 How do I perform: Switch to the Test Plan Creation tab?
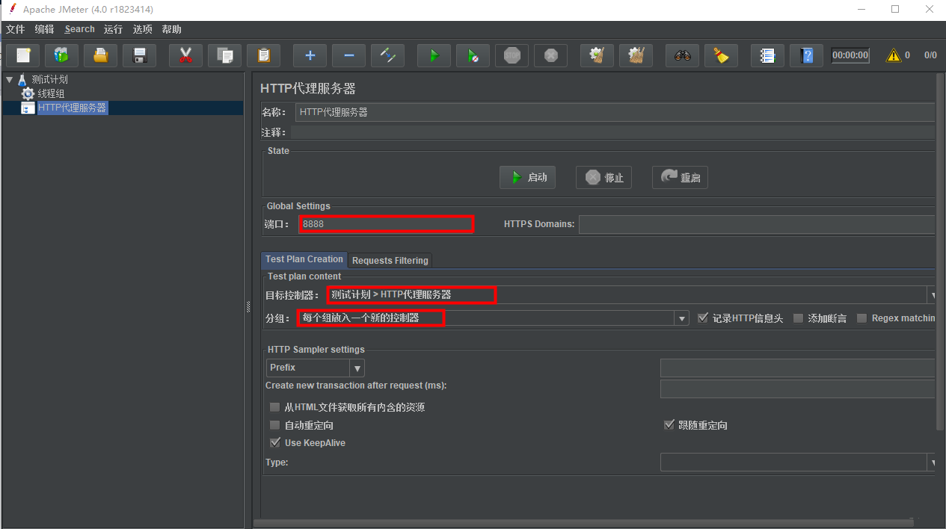point(304,259)
